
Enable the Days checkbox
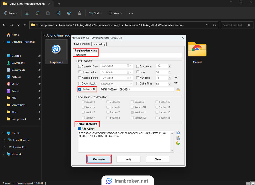coord(138,72)
